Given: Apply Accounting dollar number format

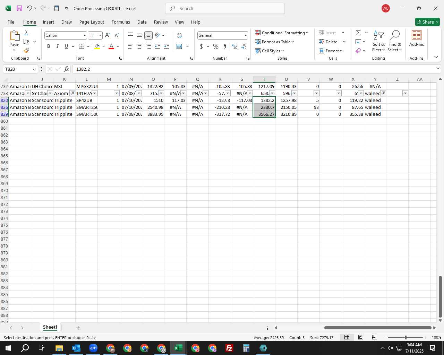Looking at the screenshot, I should coord(201,46).
